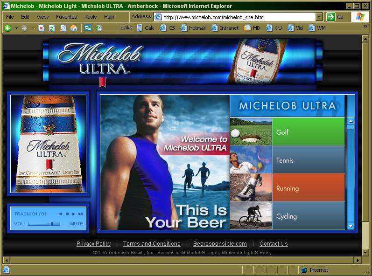The width and height of the screenshot is (372, 276).
Task: Play the music player track
Action: click(74, 214)
